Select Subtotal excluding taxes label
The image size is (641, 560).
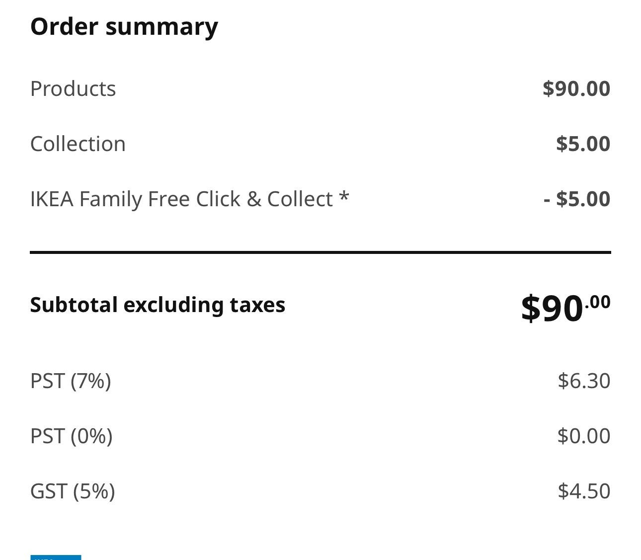(x=158, y=305)
